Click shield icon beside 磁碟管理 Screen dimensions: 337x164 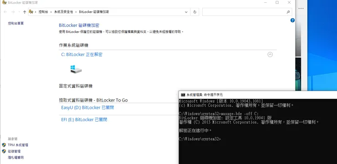click(x=4, y=151)
